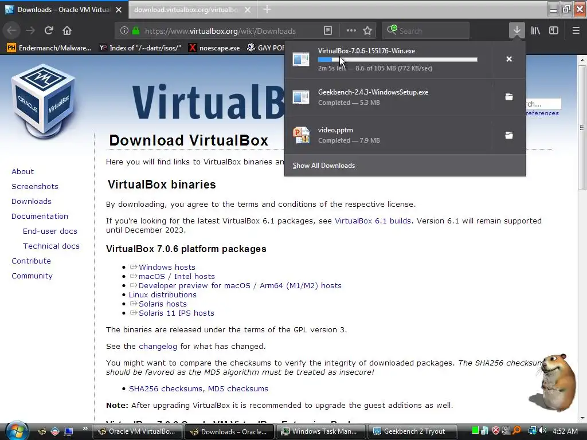587x440 pixels.
Task: Go to Documentation in site sidebar
Action: (x=40, y=216)
